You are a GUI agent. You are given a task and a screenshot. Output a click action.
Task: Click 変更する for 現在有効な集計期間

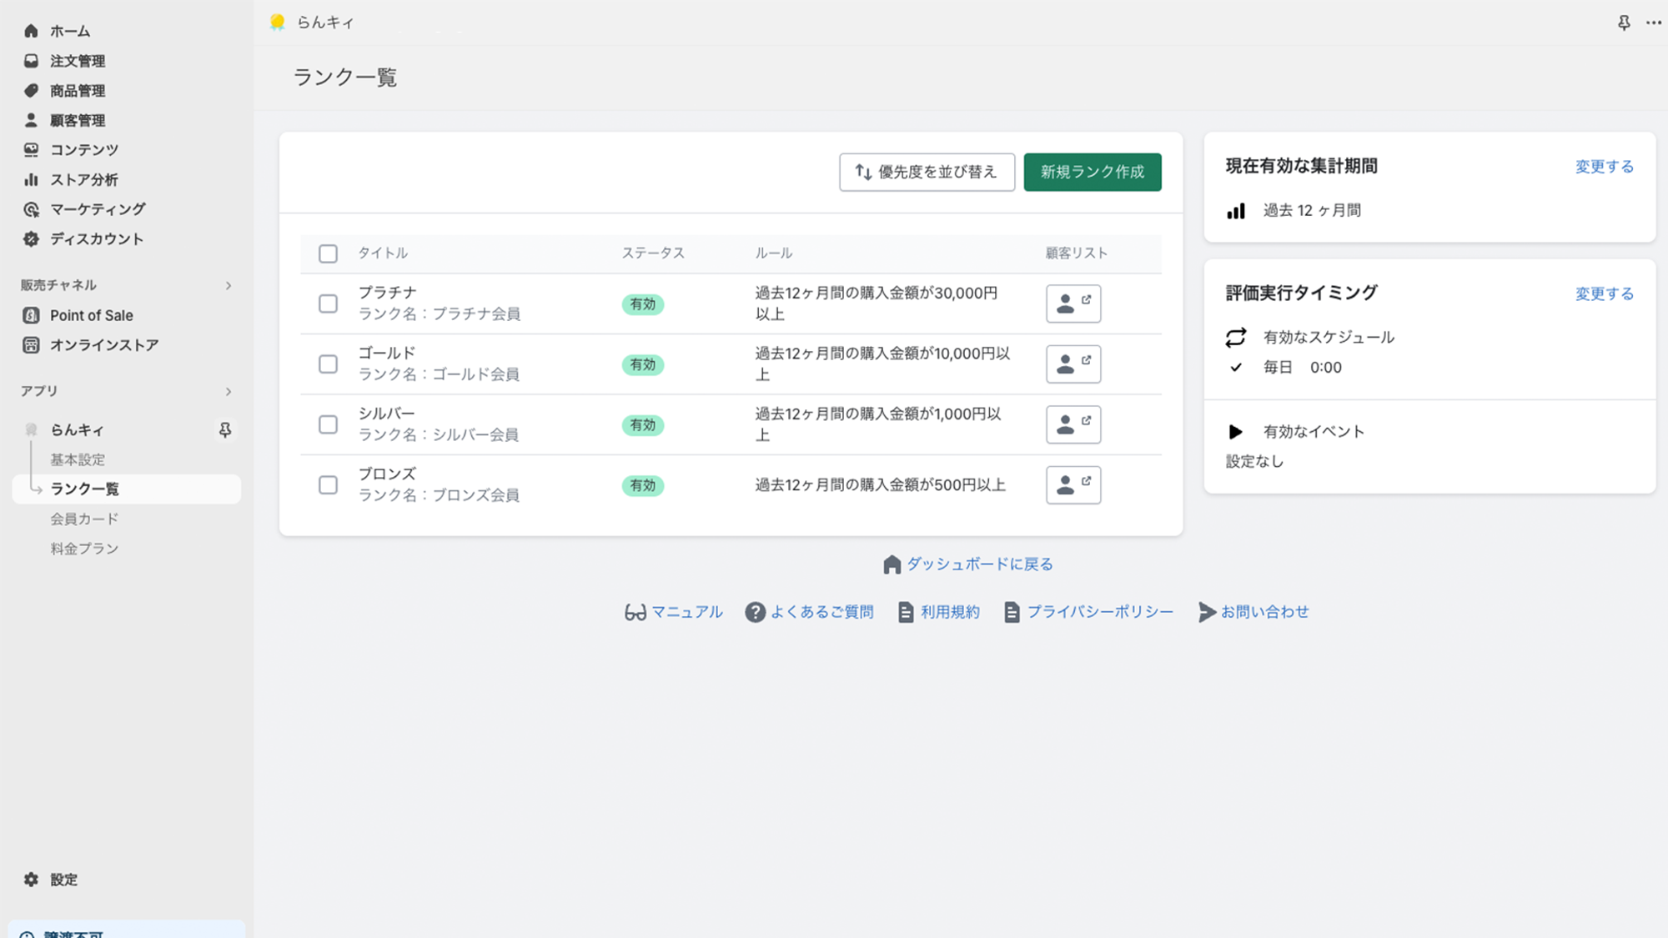point(1604,167)
